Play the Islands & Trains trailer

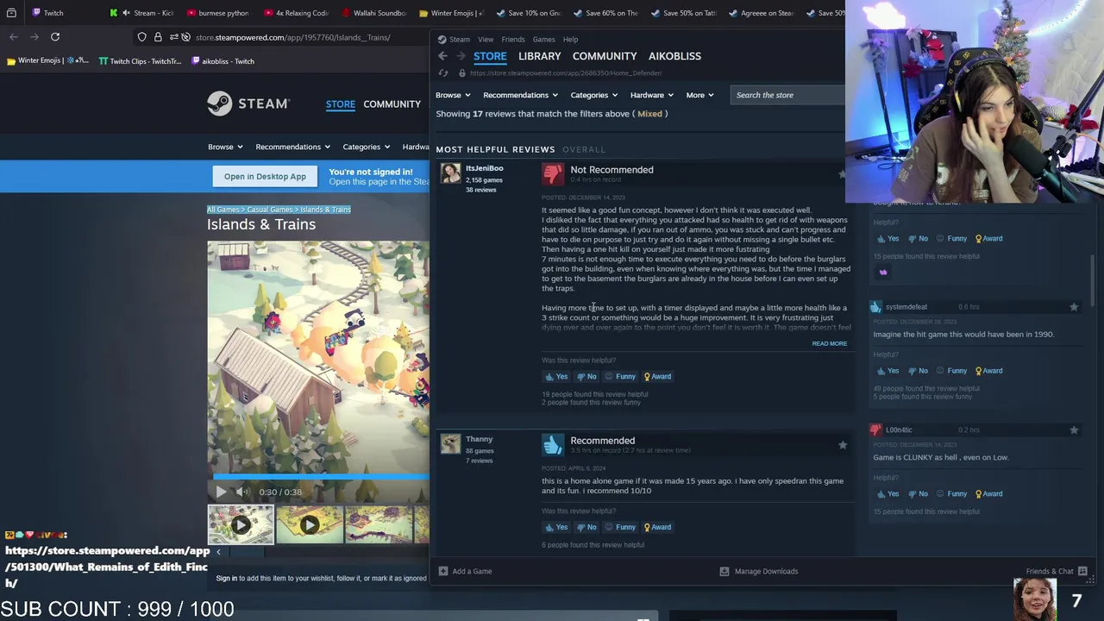[221, 492]
